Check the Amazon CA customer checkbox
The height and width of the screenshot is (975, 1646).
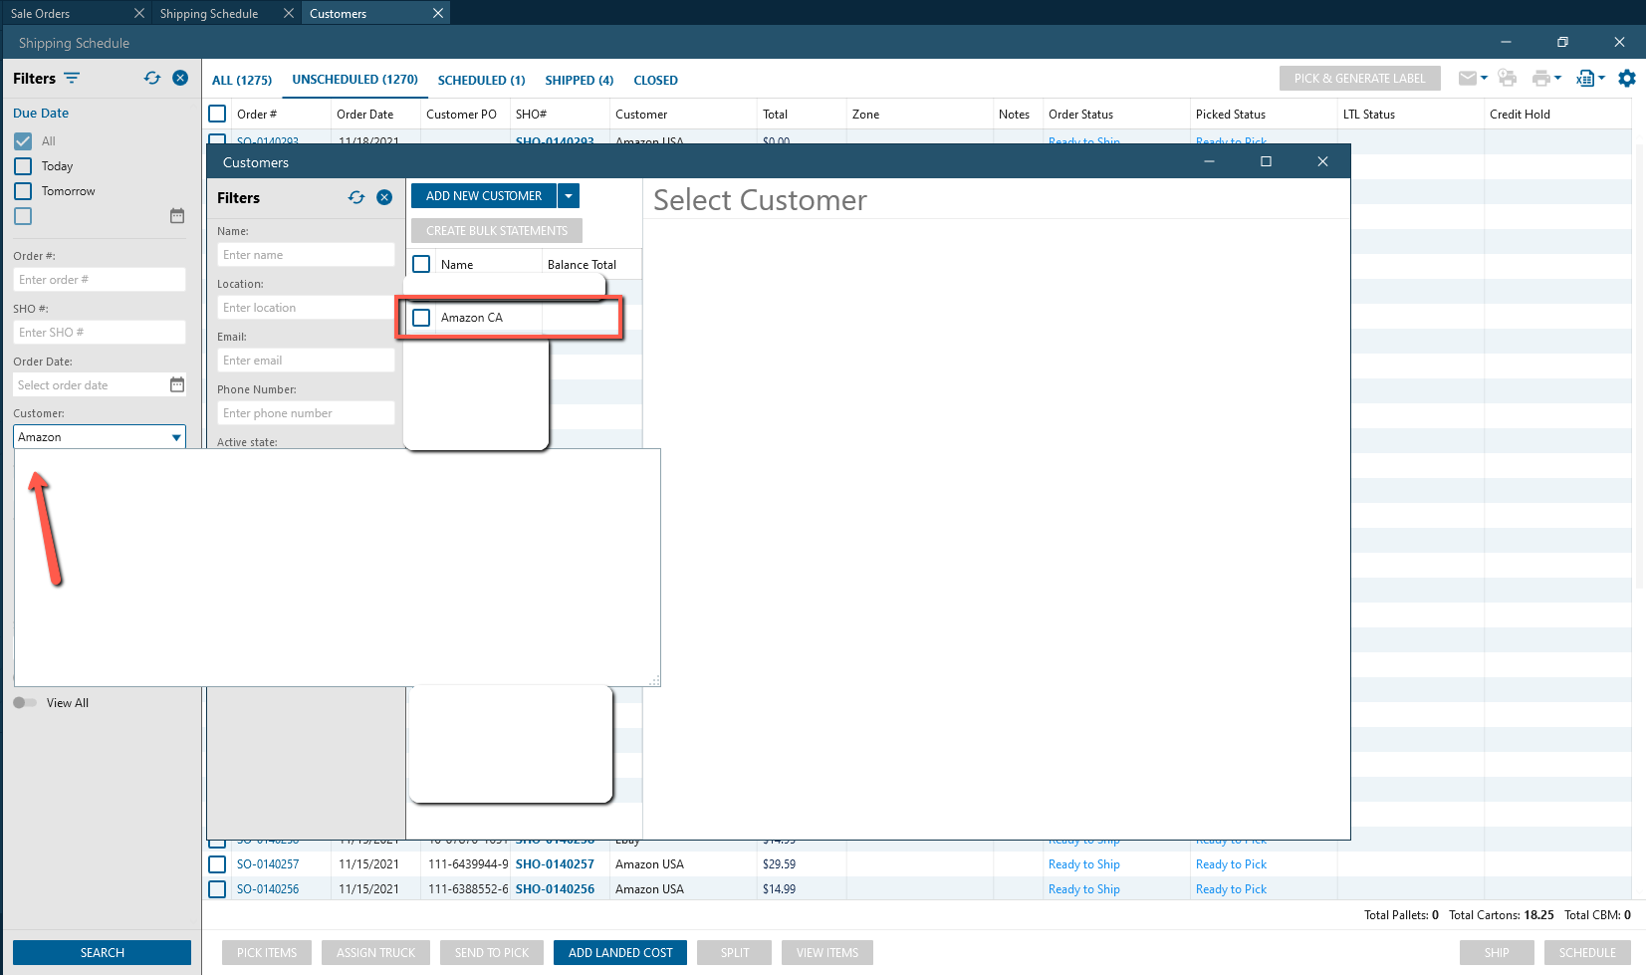421,318
